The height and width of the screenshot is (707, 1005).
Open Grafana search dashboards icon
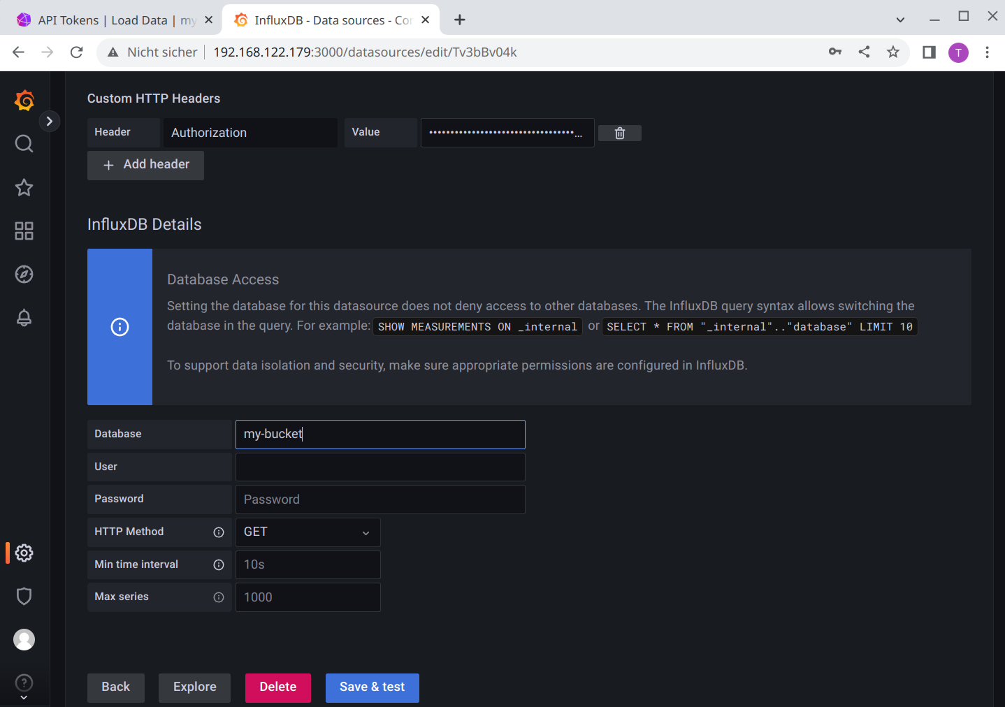24,144
